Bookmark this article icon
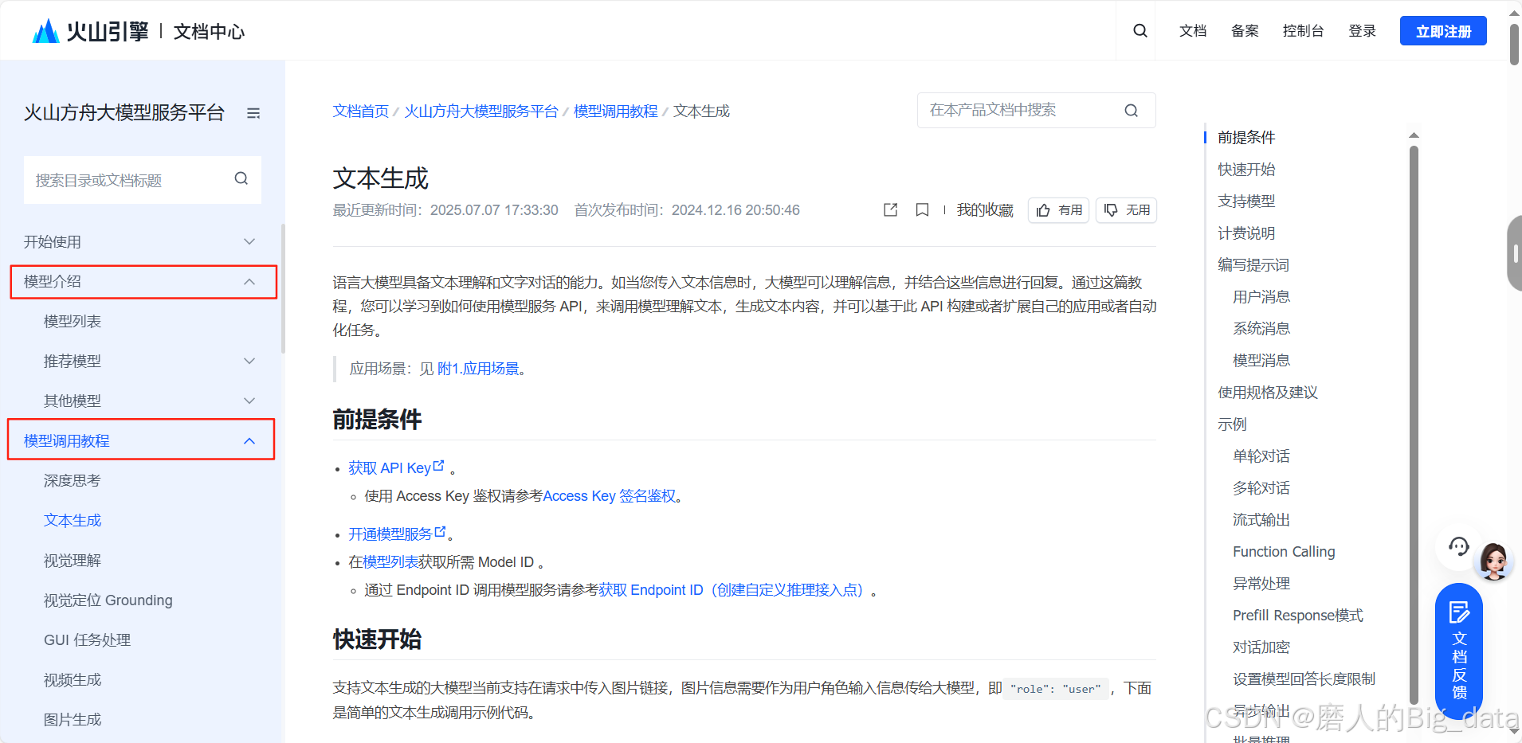1522x743 pixels. (x=922, y=209)
